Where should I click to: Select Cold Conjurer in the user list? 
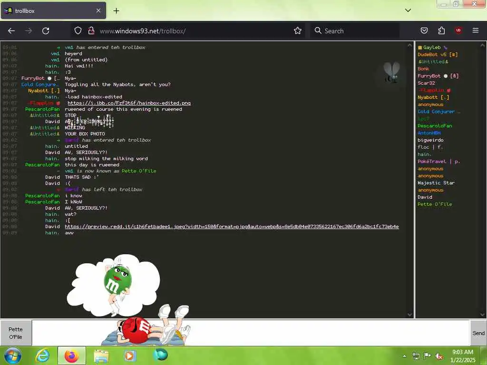tap(438, 112)
